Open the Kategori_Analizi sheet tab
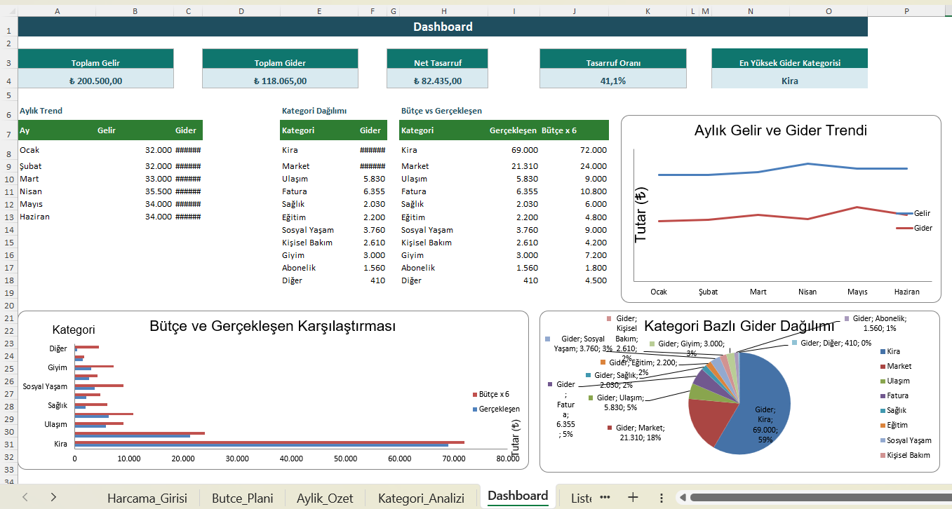The height and width of the screenshot is (509, 952). click(421, 498)
